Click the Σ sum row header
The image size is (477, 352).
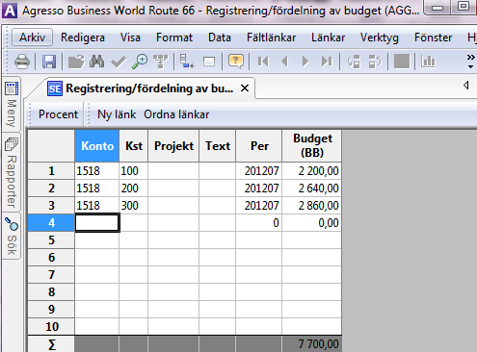click(x=51, y=344)
